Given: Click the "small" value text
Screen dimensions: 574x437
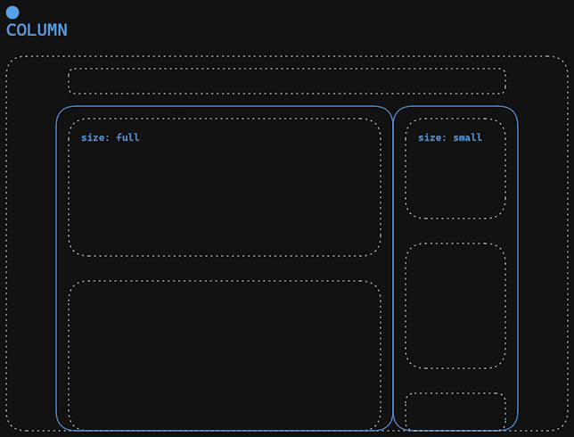Looking at the screenshot, I should pyautogui.click(x=467, y=137).
